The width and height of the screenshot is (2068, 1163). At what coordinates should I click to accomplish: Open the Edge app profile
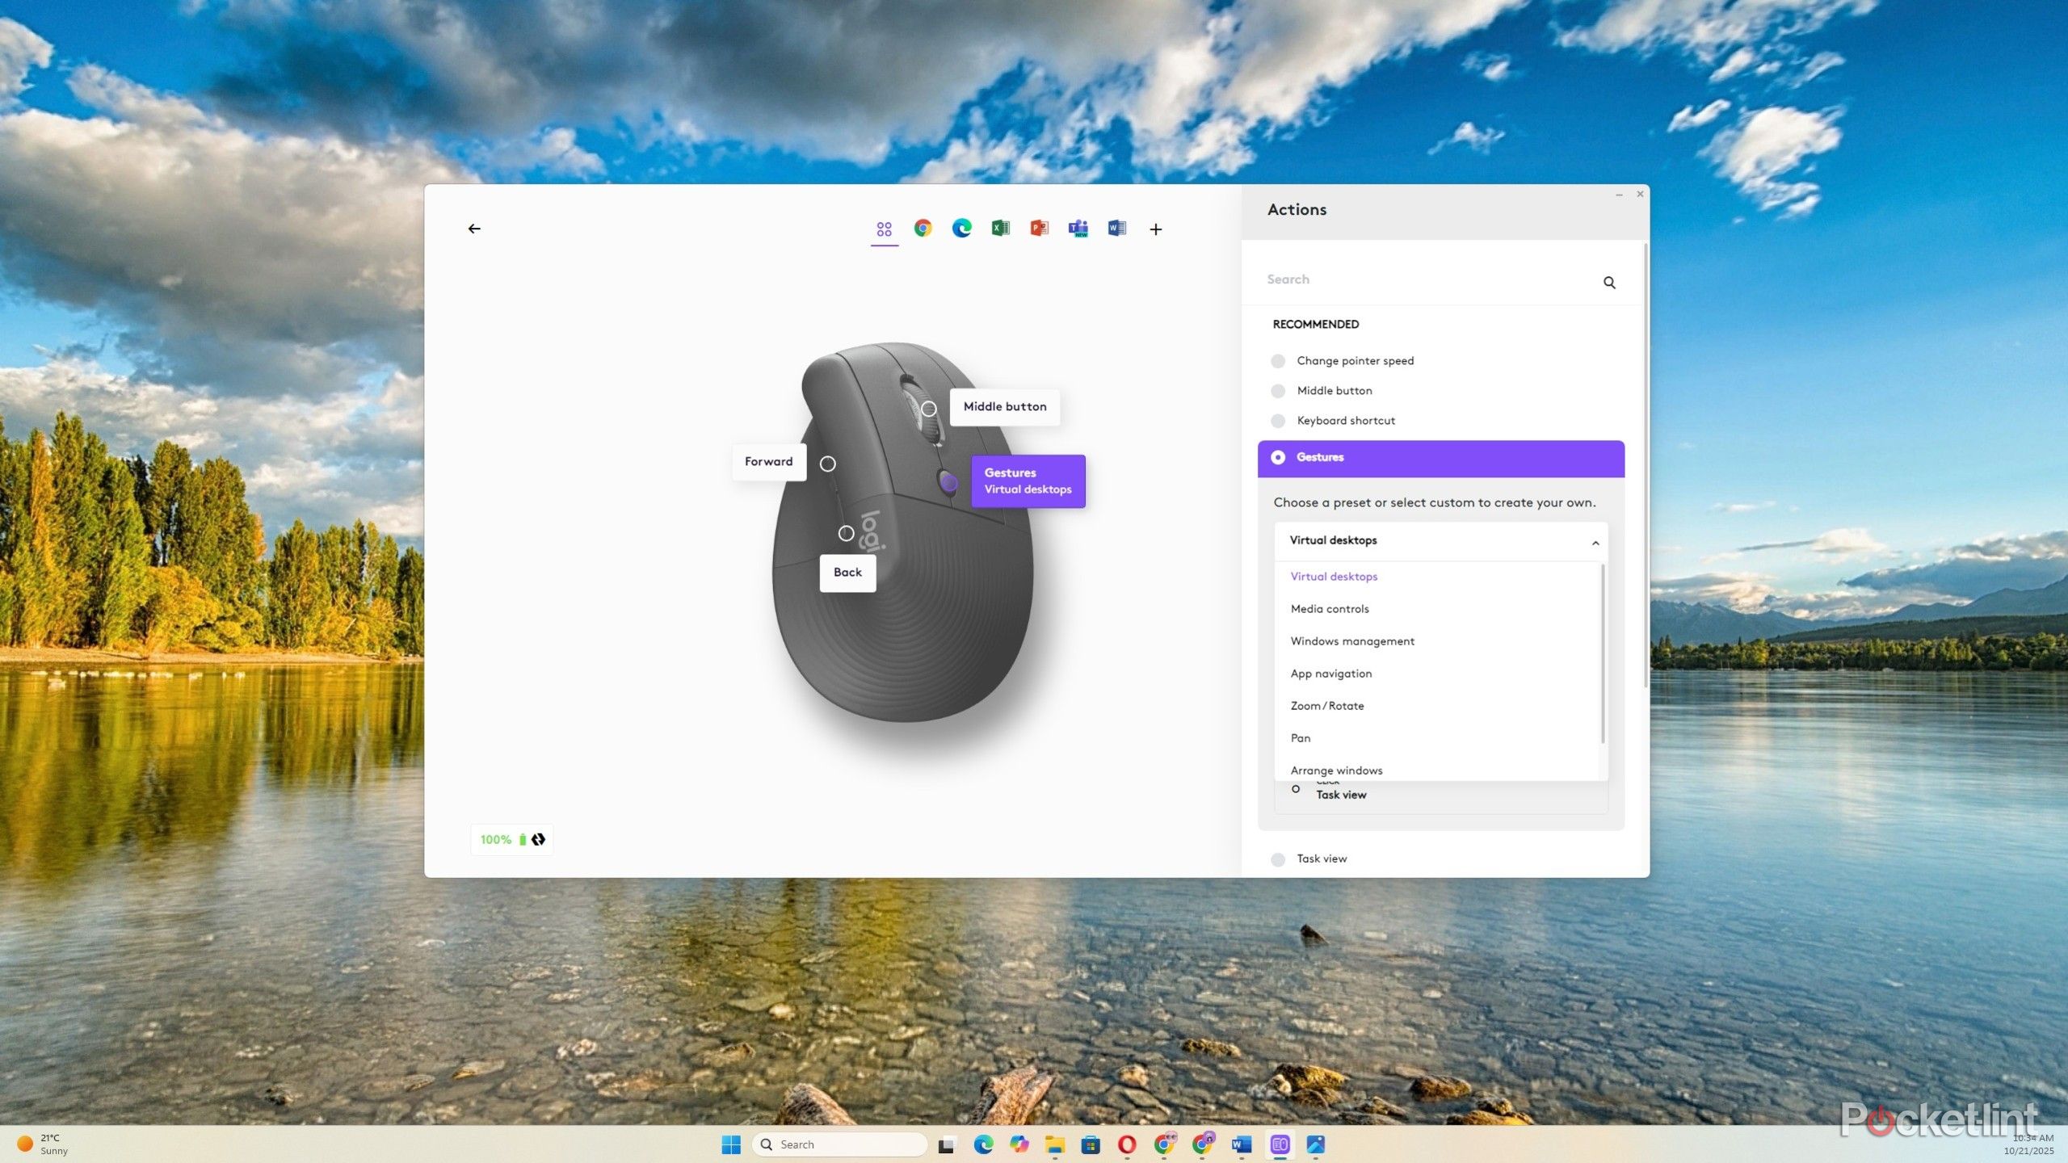tap(961, 229)
